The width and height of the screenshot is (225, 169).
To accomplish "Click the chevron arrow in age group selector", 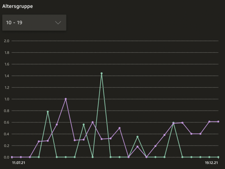I will [58, 23].
